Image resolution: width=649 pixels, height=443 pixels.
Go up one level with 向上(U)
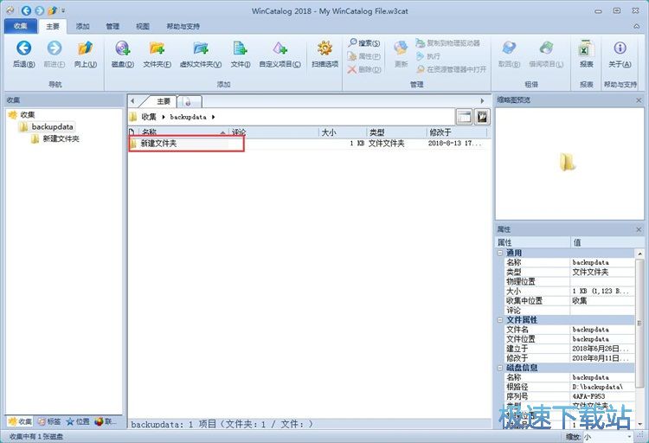86,55
